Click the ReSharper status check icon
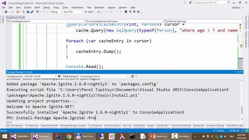Screen dimensions: 249x140 pyautogui.click(x=247, y=131)
